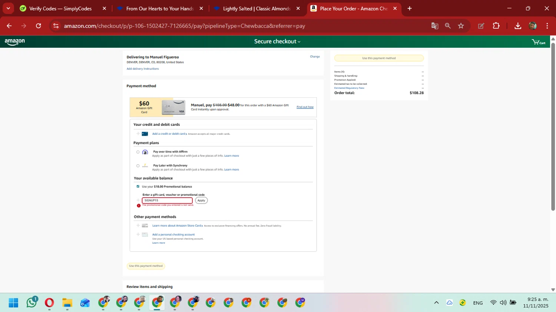Screen dimensions: 556x312
Task: Click Change delivery address link
Action: (315, 57)
